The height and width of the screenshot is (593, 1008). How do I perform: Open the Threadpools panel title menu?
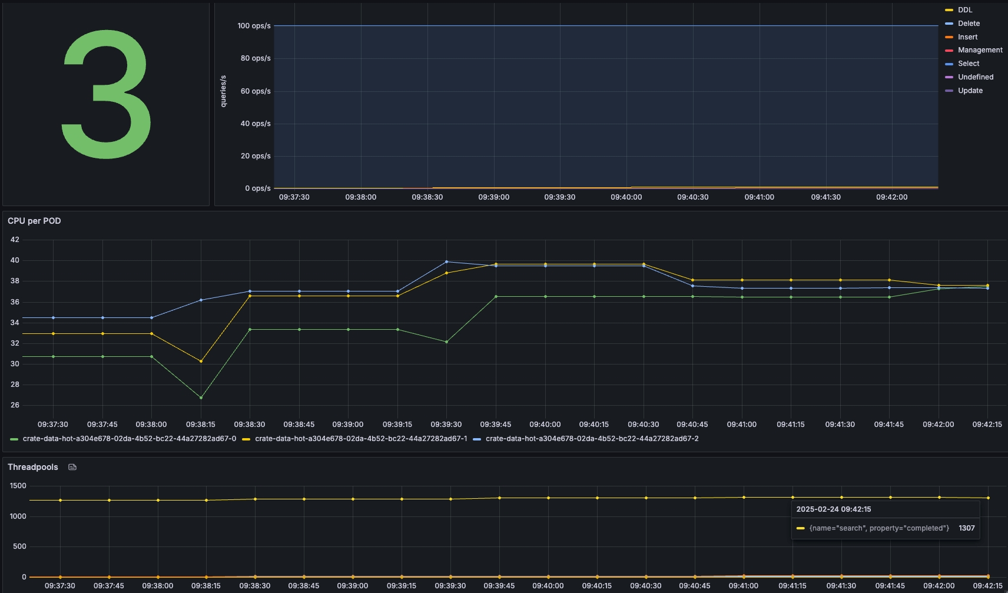[33, 467]
